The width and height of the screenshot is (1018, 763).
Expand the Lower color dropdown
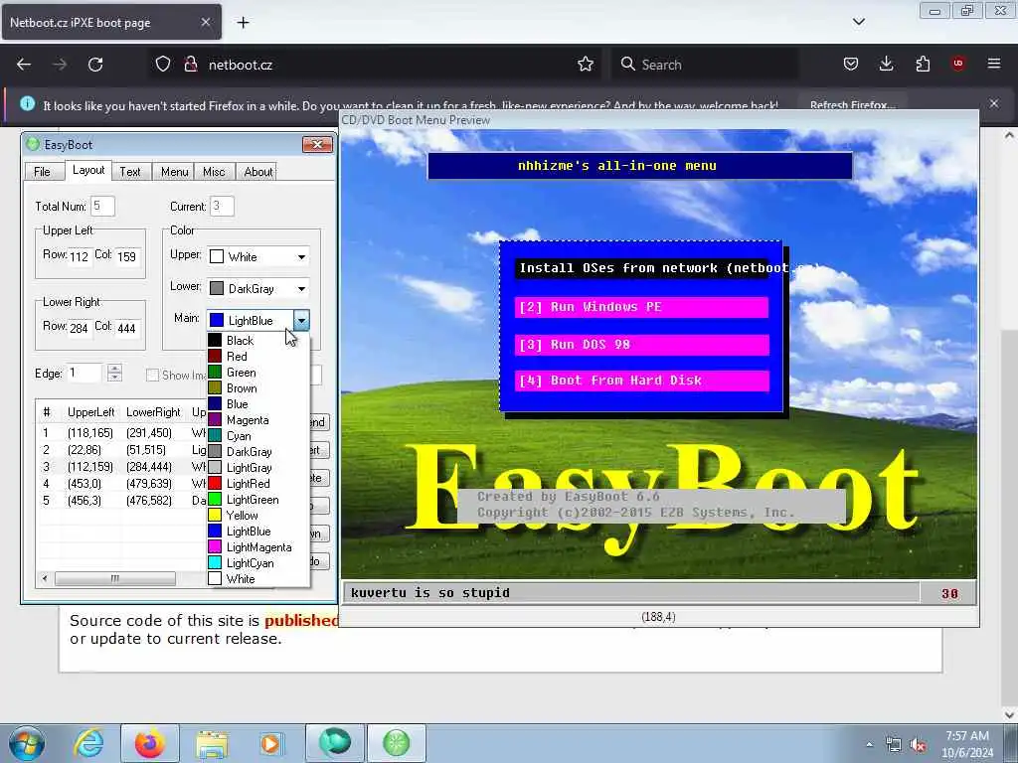tap(301, 289)
